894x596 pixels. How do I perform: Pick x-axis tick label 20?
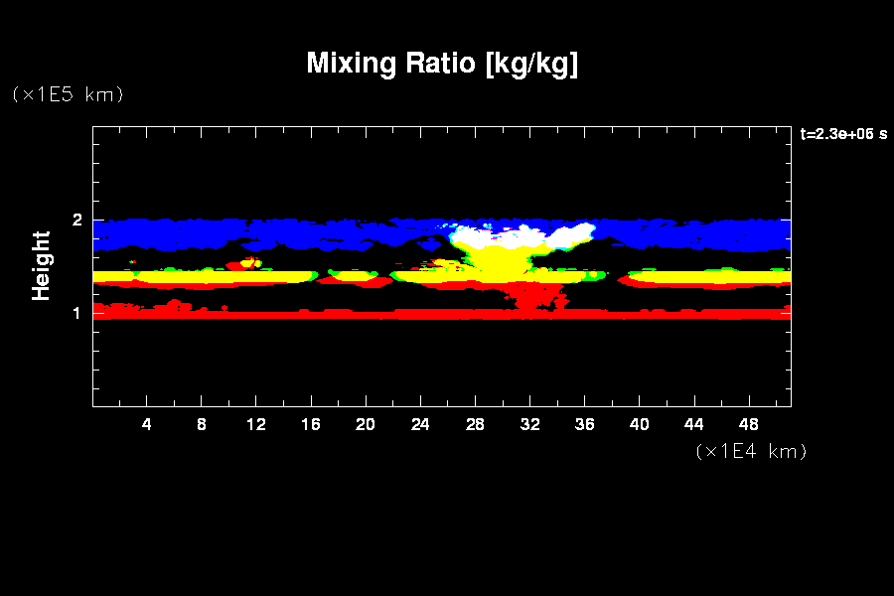click(366, 424)
